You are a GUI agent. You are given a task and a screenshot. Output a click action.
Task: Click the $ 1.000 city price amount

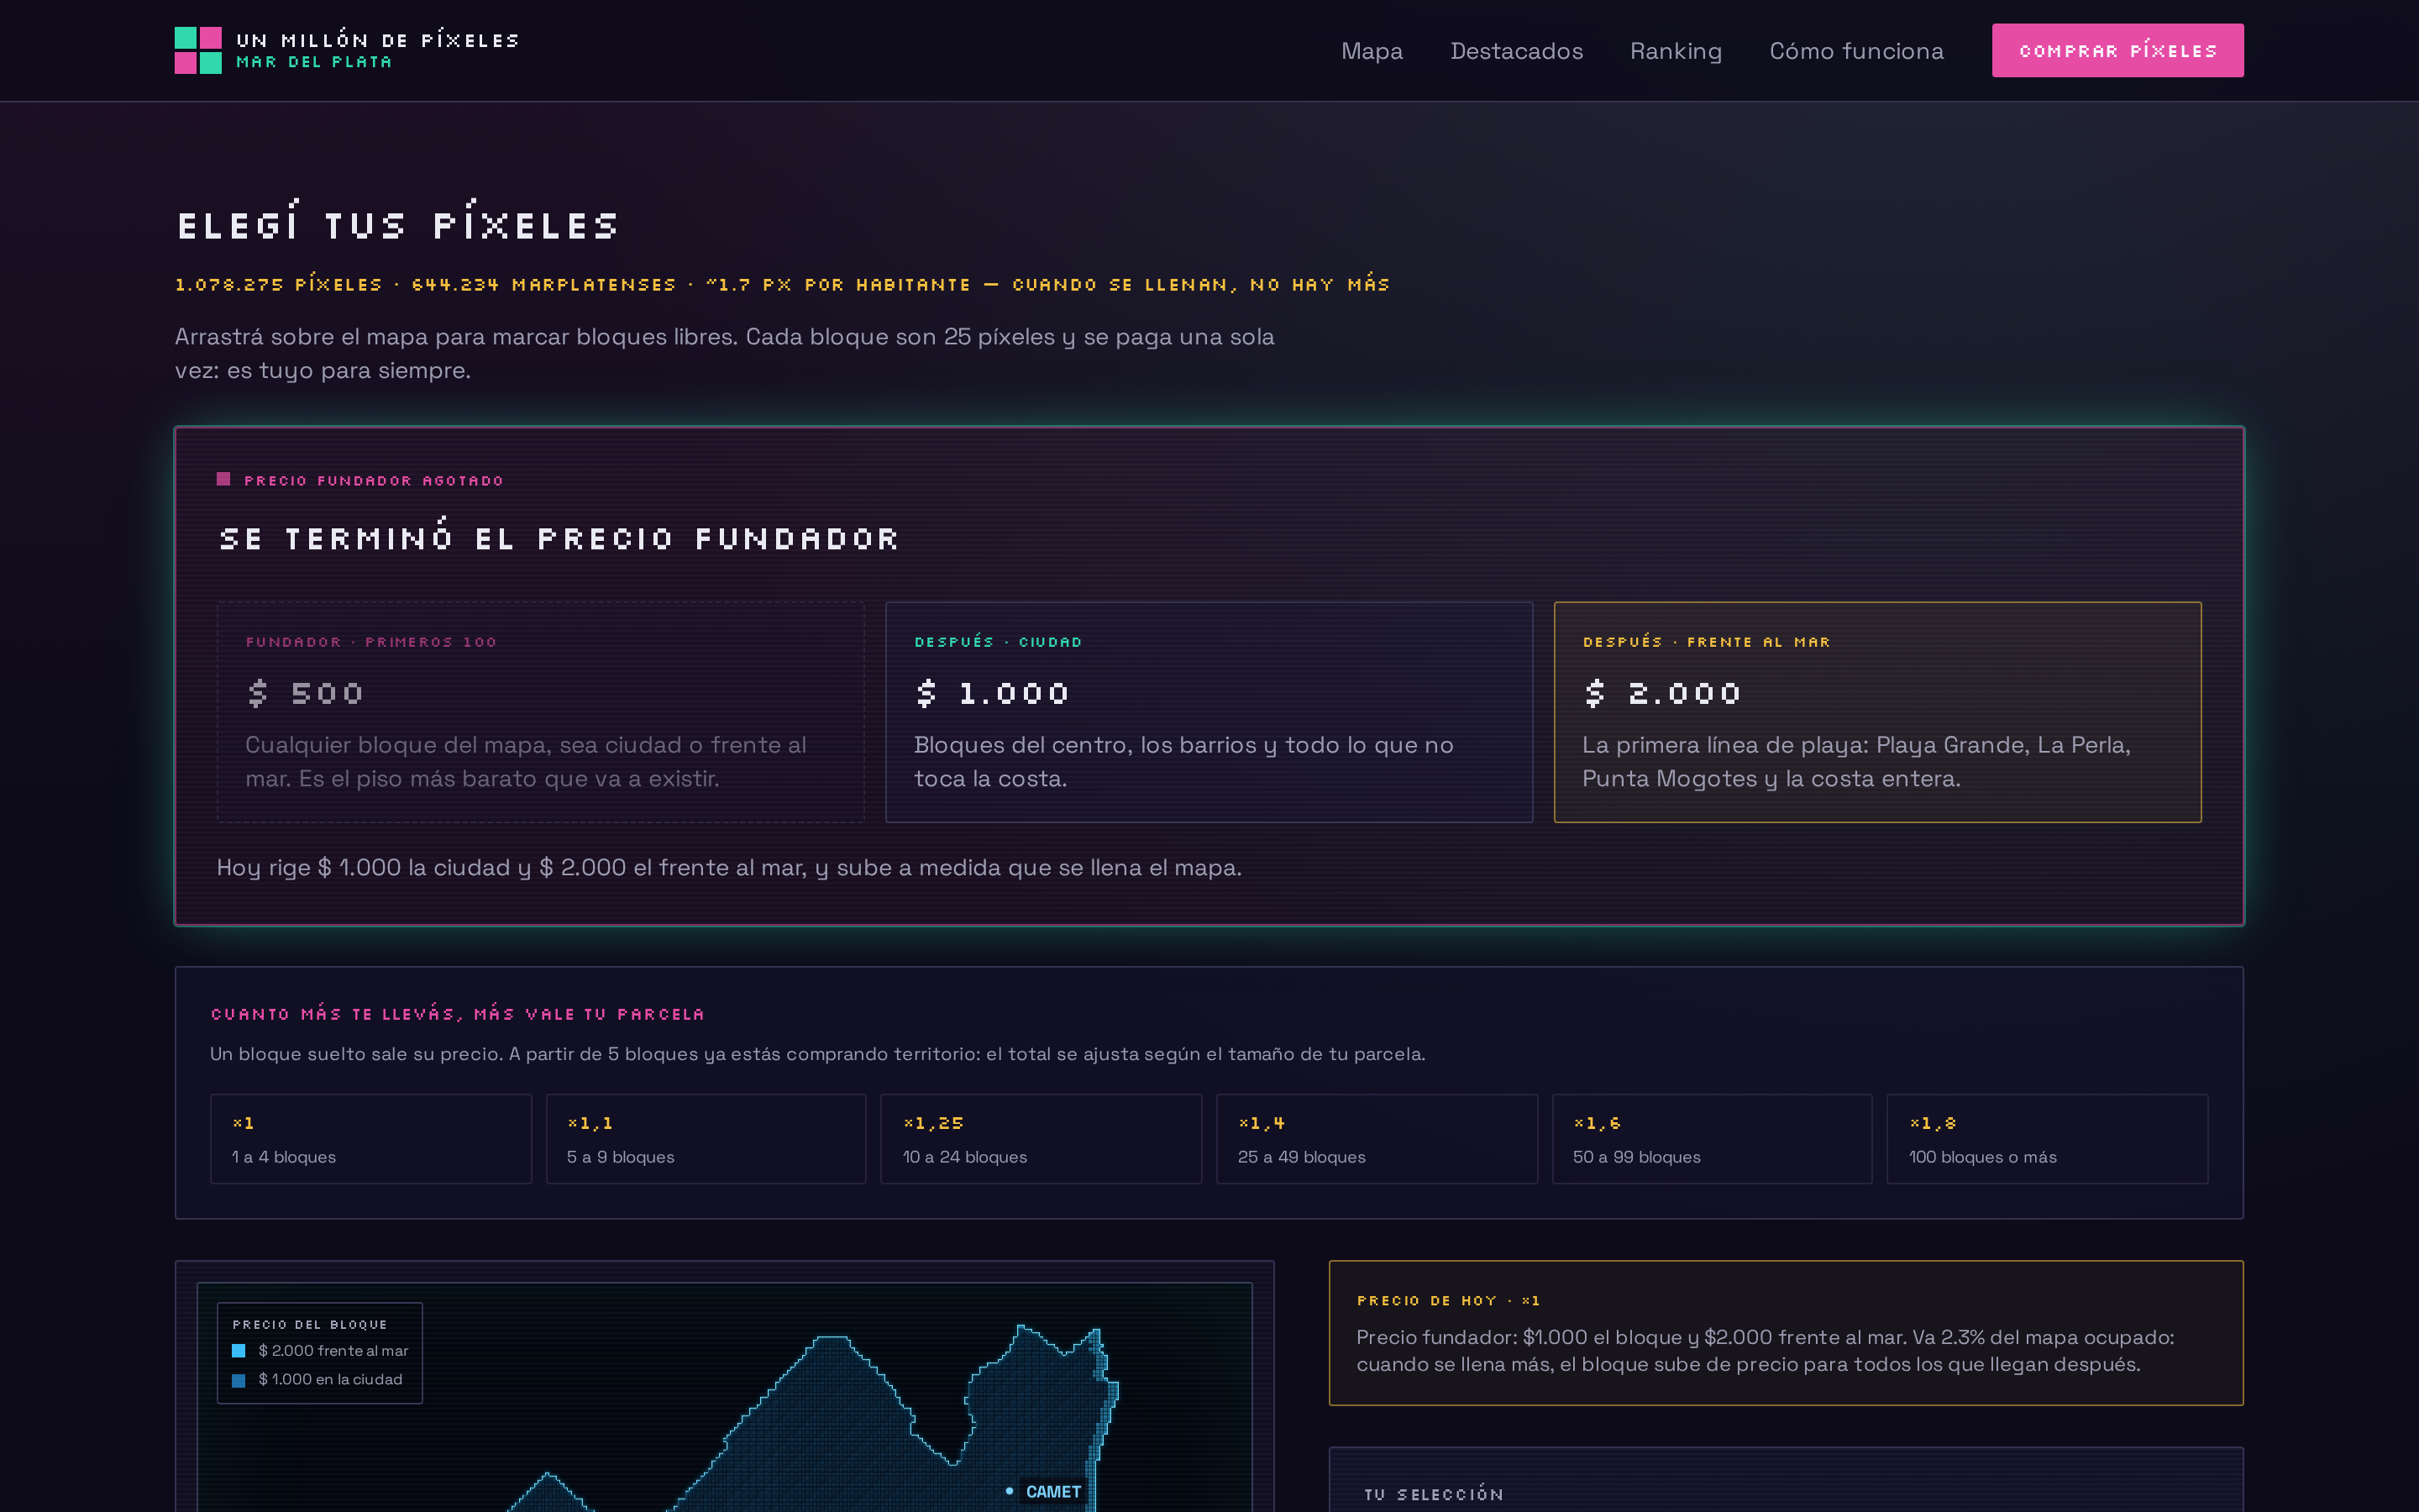point(993,693)
